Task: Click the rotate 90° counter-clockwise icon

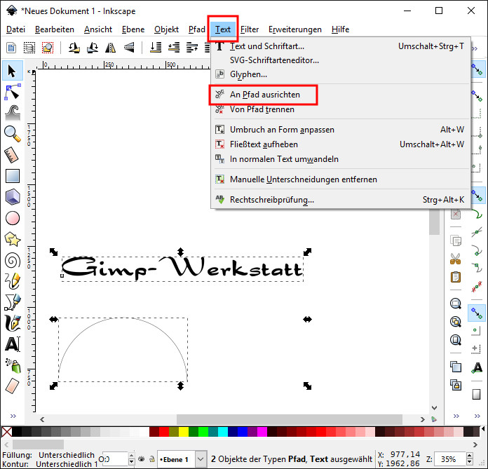Action: pyautogui.click(x=74, y=48)
